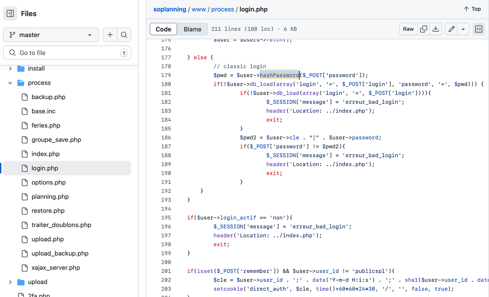The height and width of the screenshot is (297, 489).
Task: Copy raw file contents icon
Action: click(424, 29)
